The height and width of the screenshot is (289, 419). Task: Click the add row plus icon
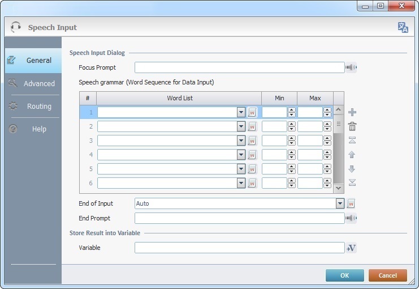352,112
